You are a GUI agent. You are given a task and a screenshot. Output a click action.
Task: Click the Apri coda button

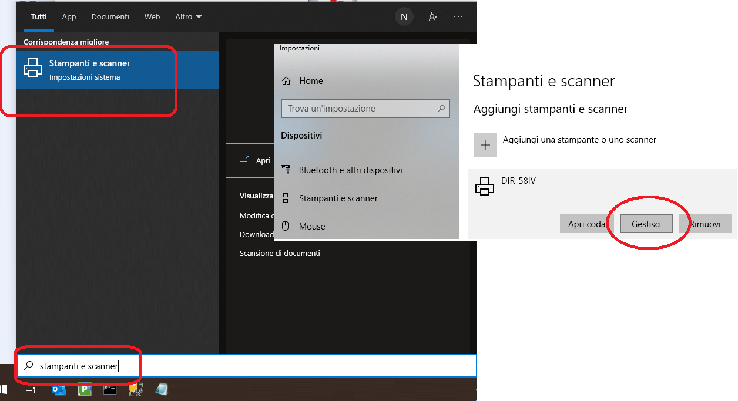coord(586,224)
